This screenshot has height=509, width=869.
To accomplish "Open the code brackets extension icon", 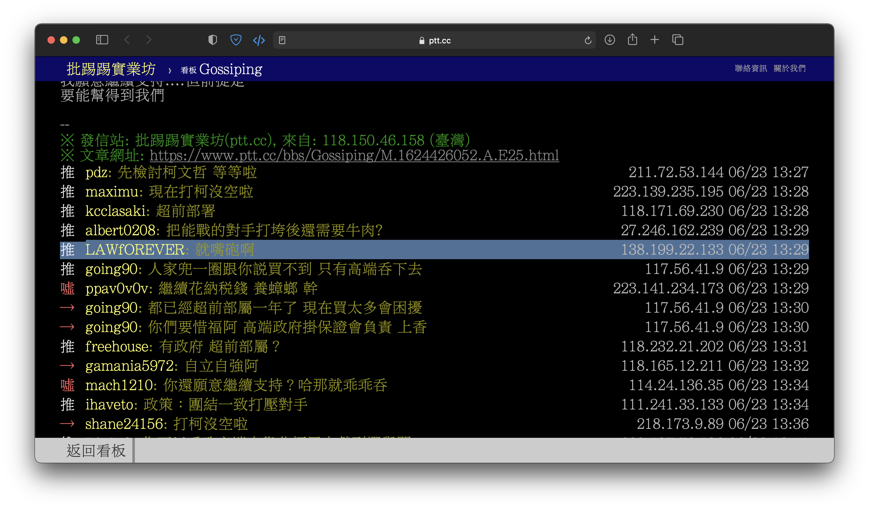I will [259, 40].
